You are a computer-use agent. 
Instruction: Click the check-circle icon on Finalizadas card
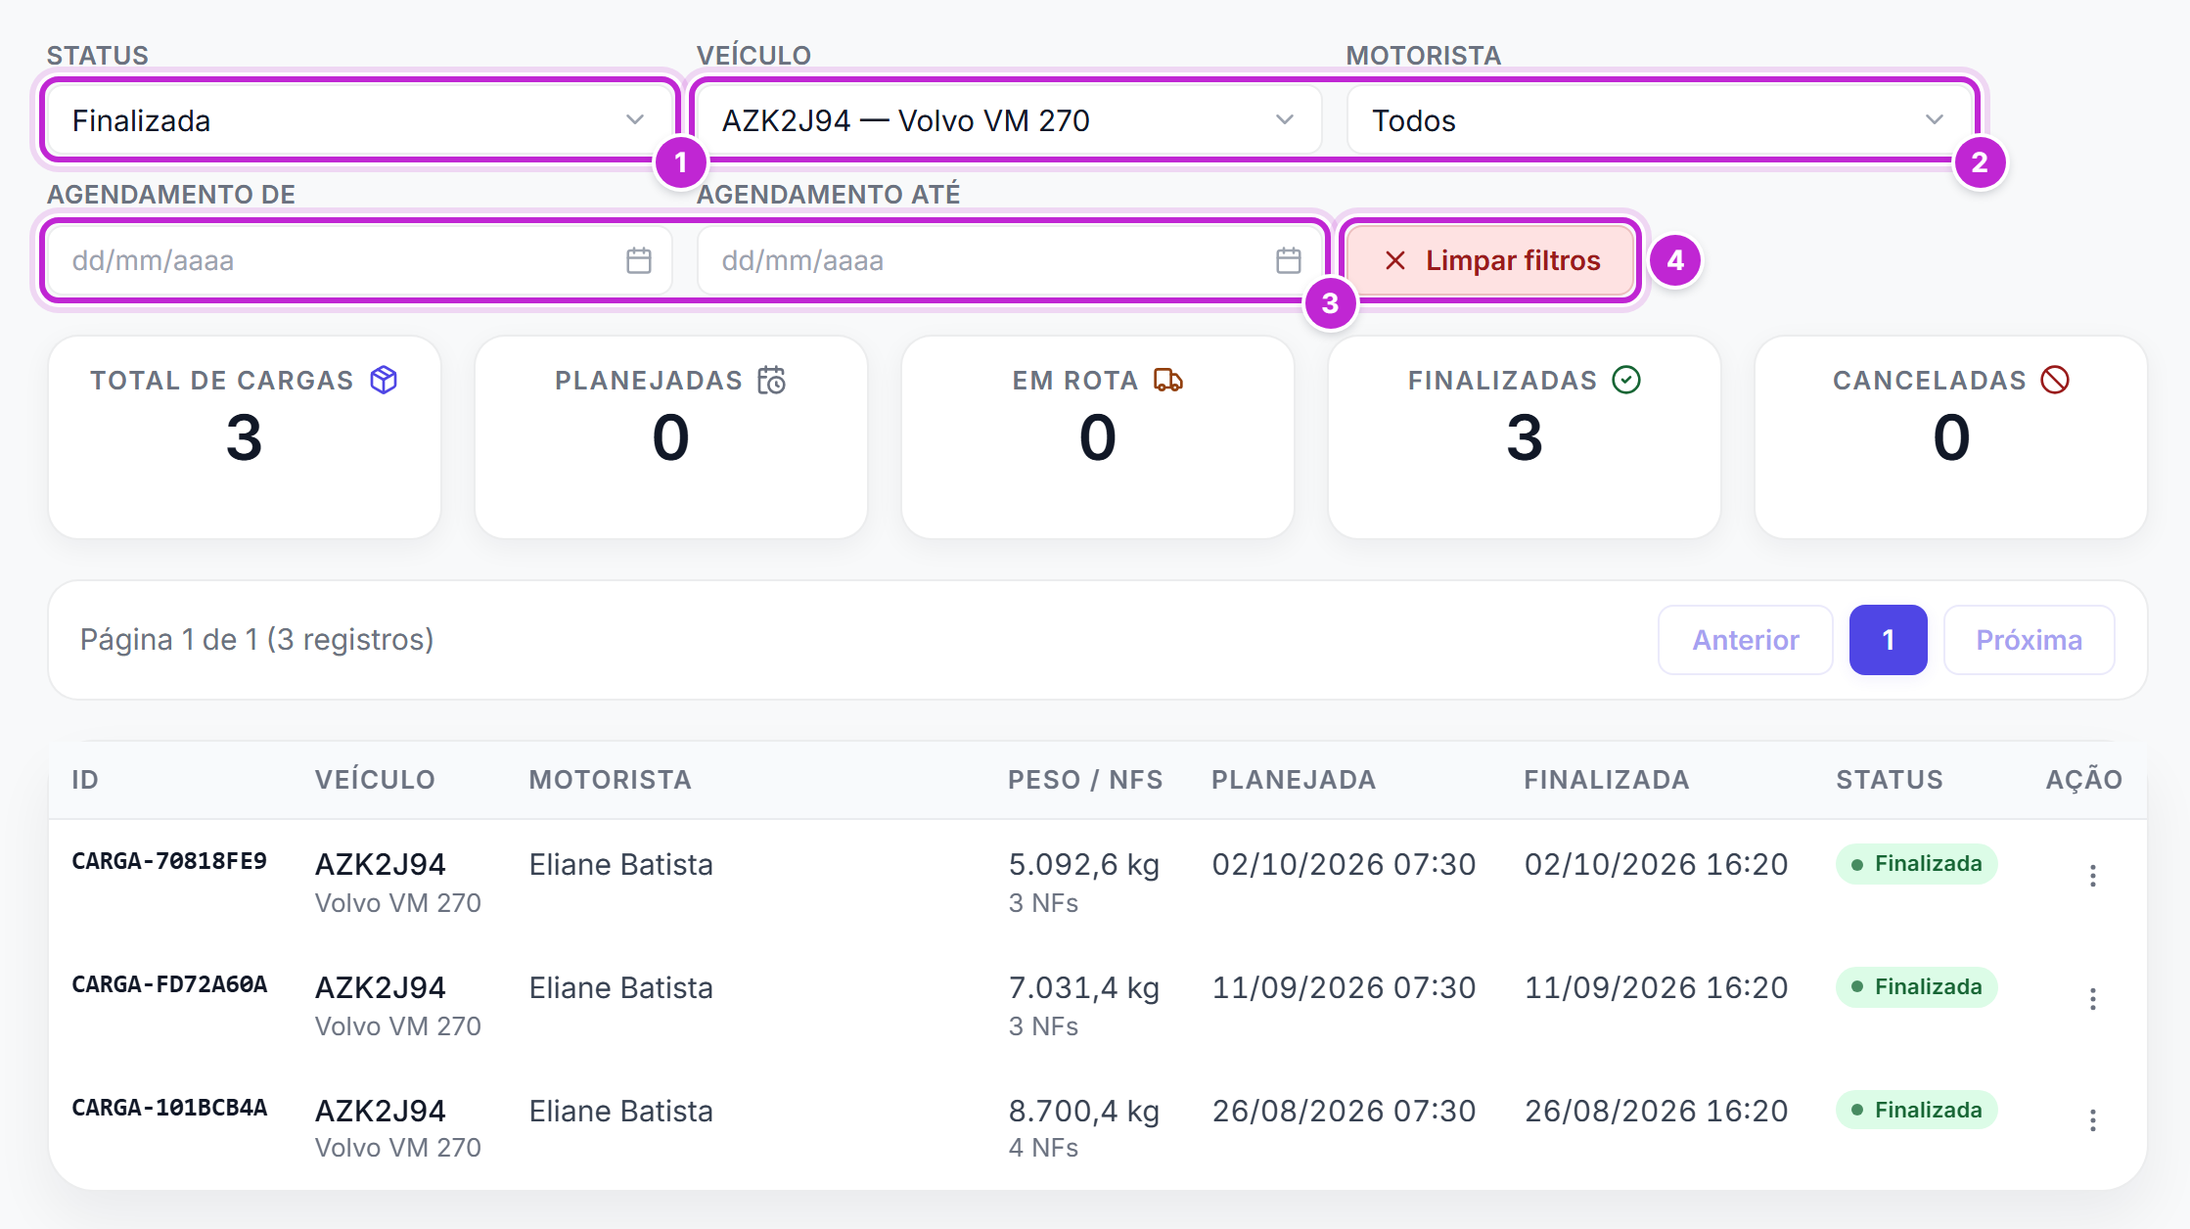click(1626, 380)
